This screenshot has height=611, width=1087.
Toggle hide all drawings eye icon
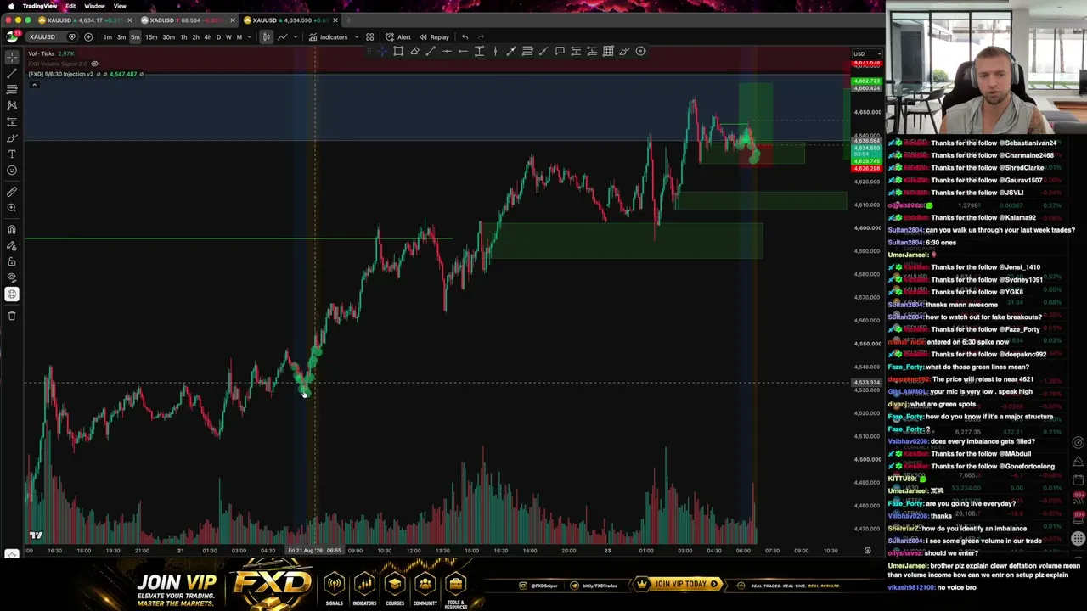(x=12, y=277)
